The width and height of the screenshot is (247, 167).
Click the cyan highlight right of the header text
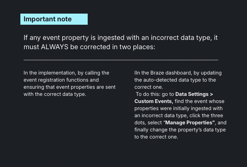(80, 19)
